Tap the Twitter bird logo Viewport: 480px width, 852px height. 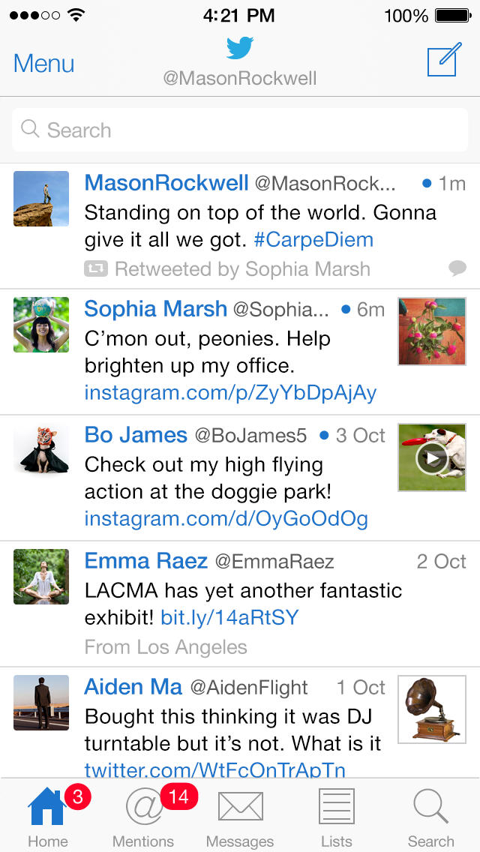click(x=240, y=49)
